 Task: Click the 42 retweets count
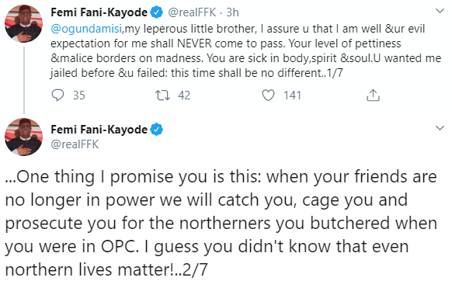click(184, 95)
